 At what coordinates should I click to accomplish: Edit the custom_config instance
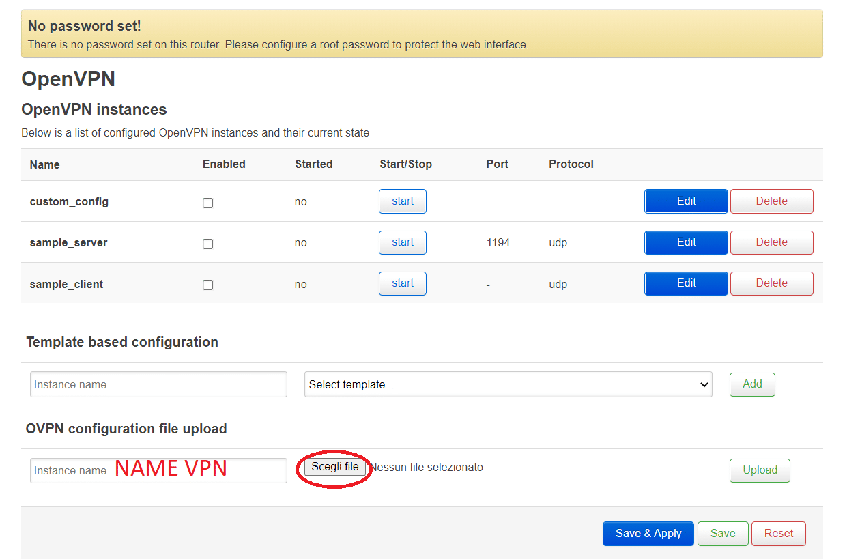(686, 201)
